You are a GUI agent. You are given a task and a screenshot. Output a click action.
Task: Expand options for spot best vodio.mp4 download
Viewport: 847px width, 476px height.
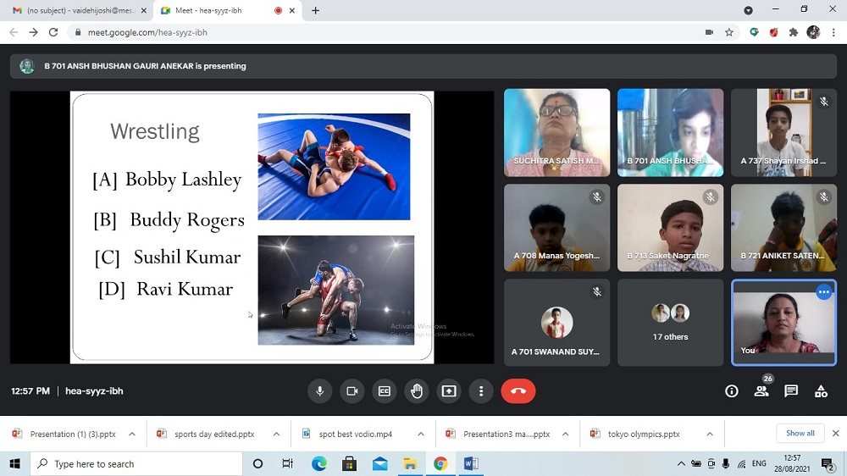point(421,434)
